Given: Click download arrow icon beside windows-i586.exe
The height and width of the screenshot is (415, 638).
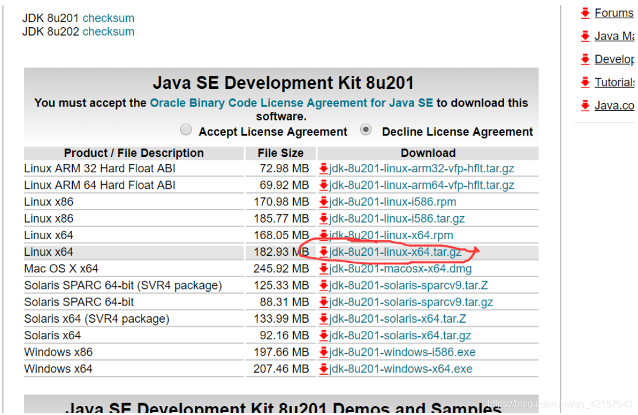Looking at the screenshot, I should point(323,352).
